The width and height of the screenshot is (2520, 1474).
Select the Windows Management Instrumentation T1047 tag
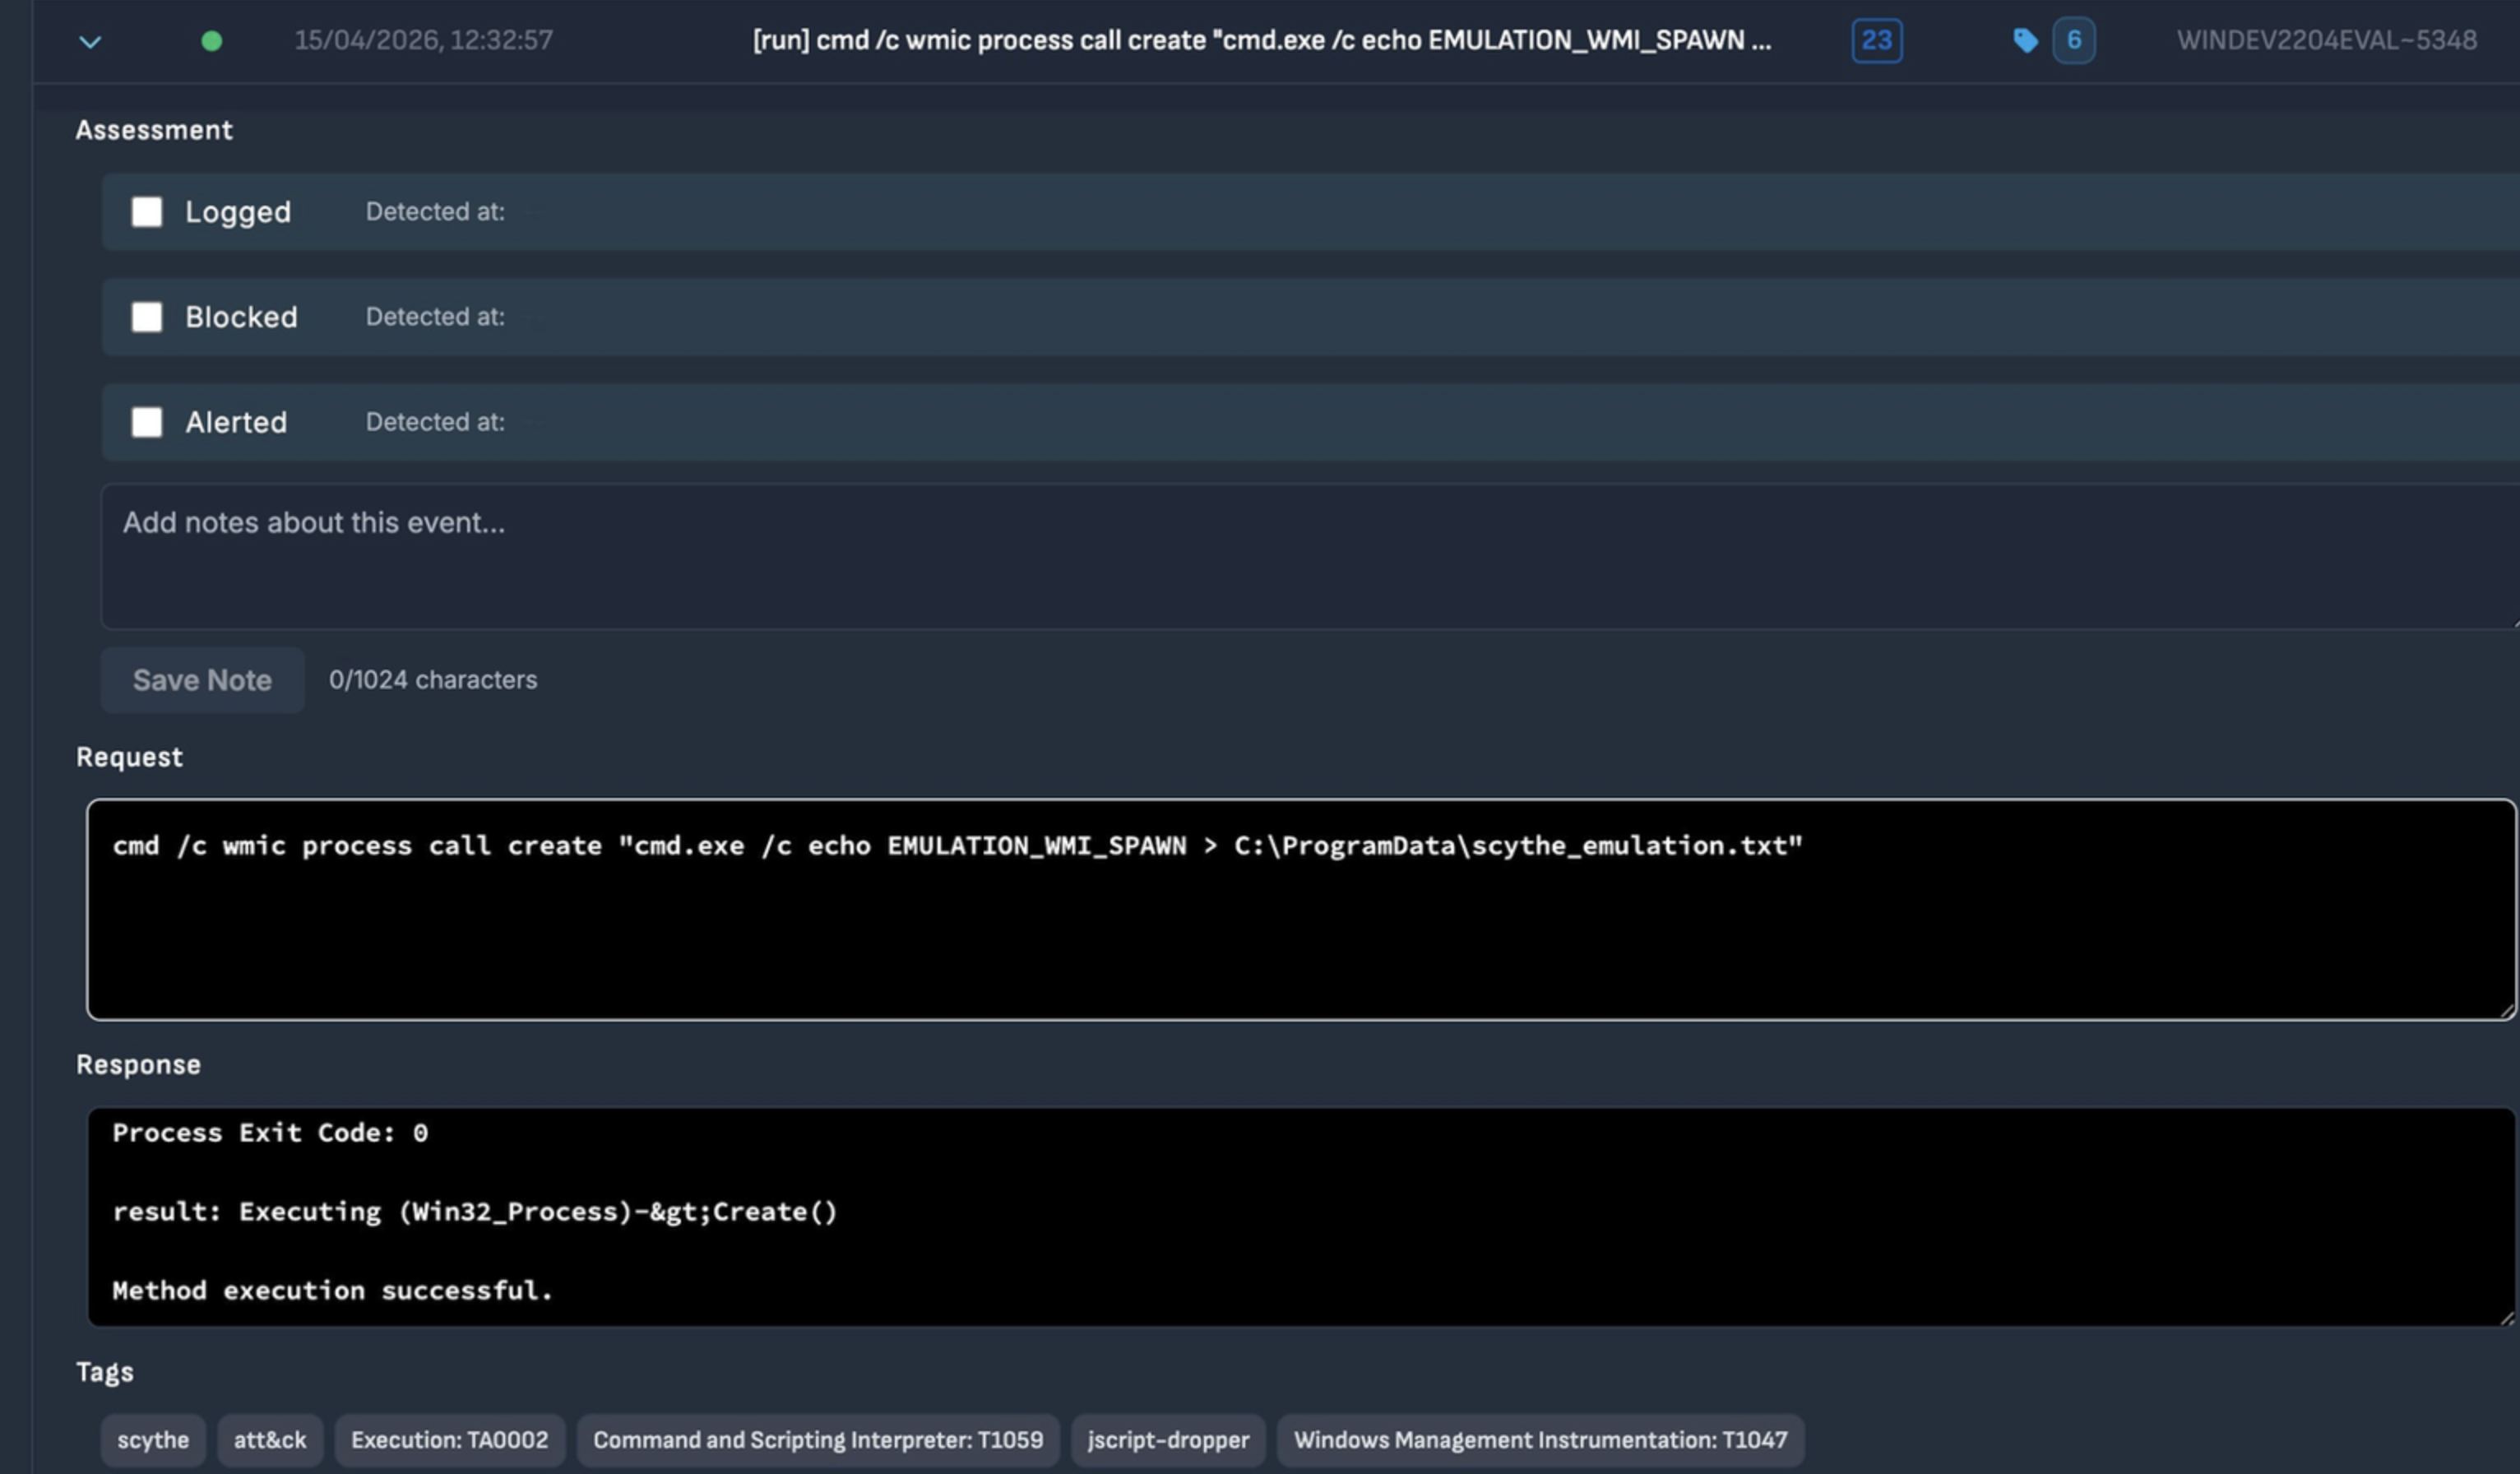[1540, 1440]
